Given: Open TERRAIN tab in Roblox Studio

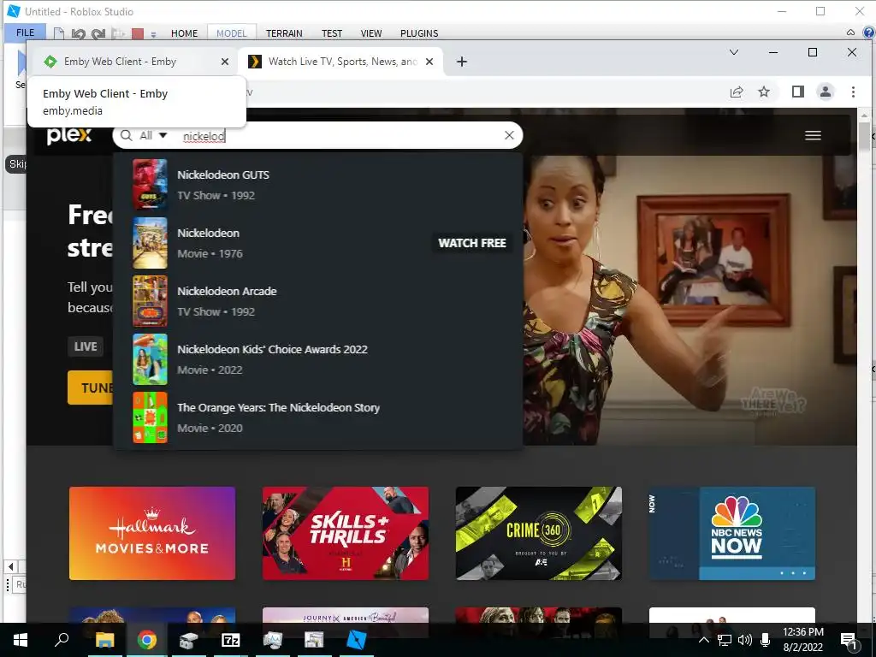Looking at the screenshot, I should [x=284, y=33].
